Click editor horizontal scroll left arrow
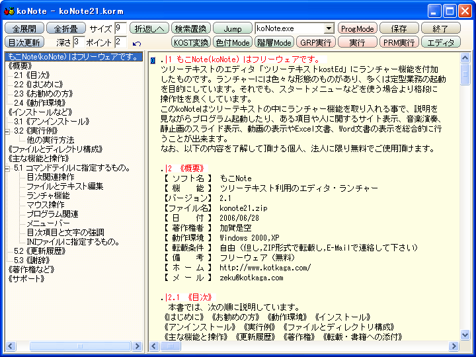Screen dimensions: 476x357 tap(154, 346)
